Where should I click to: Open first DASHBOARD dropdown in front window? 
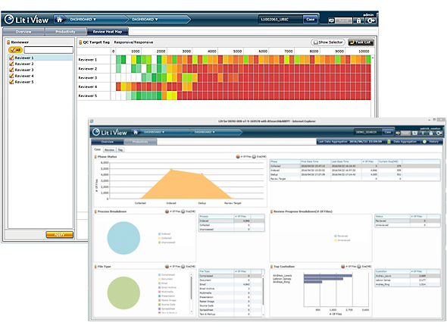155,132
